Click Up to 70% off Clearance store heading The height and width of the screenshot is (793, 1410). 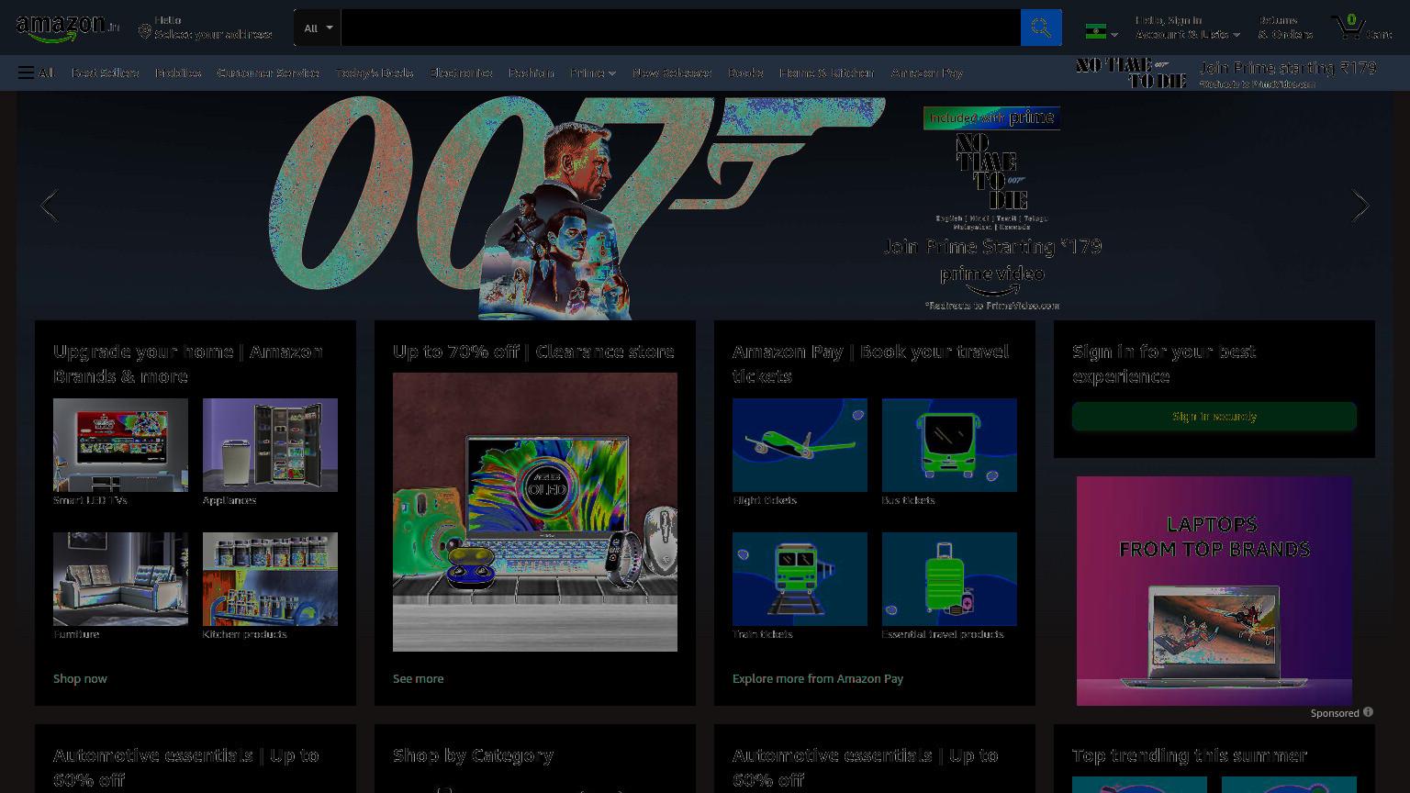coord(533,352)
